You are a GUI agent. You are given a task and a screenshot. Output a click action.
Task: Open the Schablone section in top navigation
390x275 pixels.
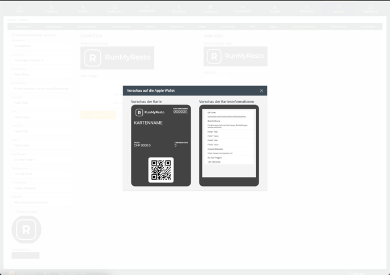[51, 9]
